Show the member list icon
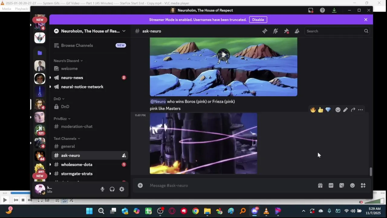 coord(297,31)
